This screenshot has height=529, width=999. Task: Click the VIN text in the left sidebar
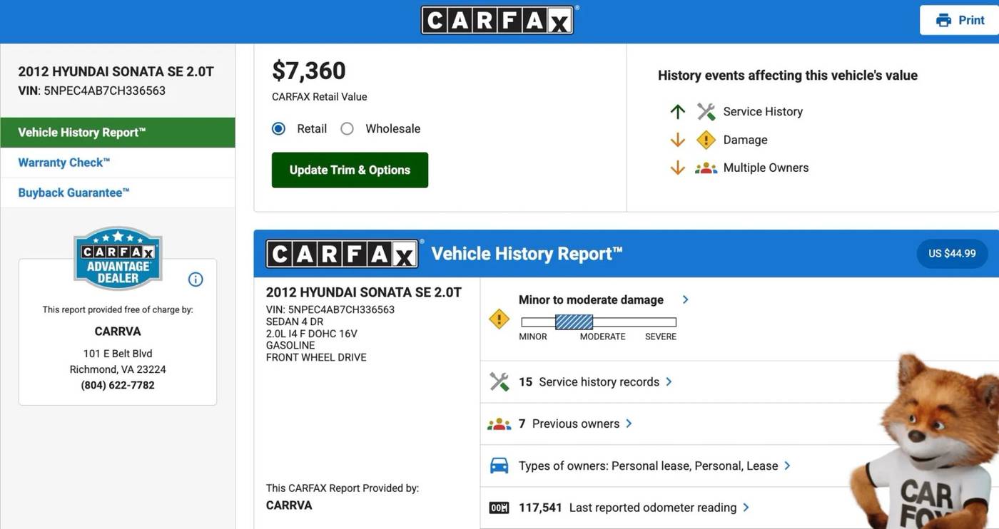point(92,91)
